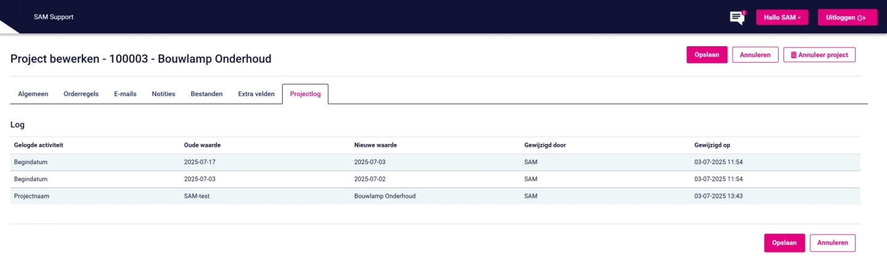Select the Projectlog tab

tap(305, 94)
